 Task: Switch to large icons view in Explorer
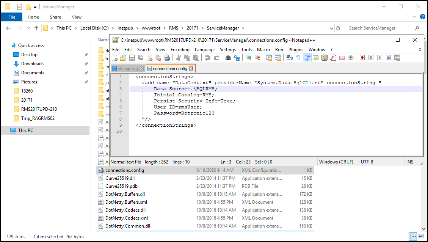421,236
